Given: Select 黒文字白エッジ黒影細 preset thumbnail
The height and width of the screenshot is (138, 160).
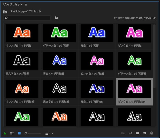Looking at the screenshot, I should tap(59, 89).
